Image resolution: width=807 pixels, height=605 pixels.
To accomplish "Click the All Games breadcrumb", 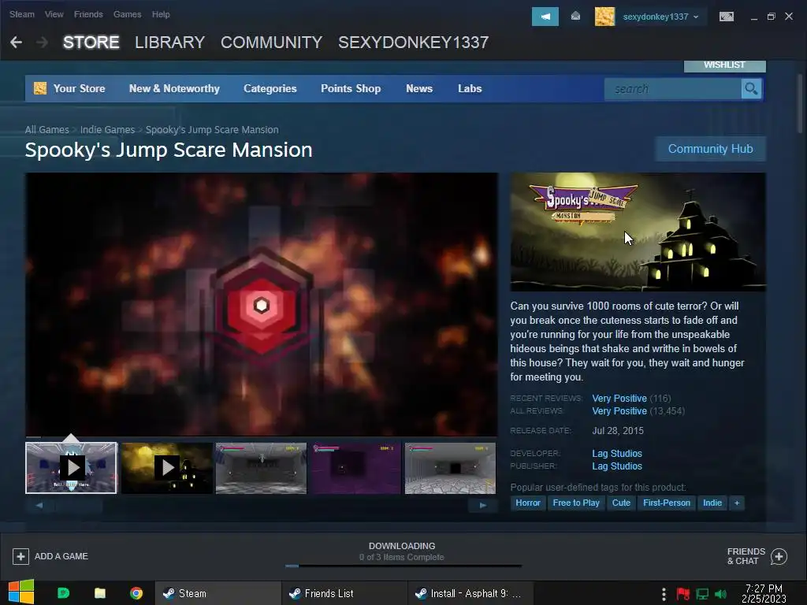I will tap(46, 130).
